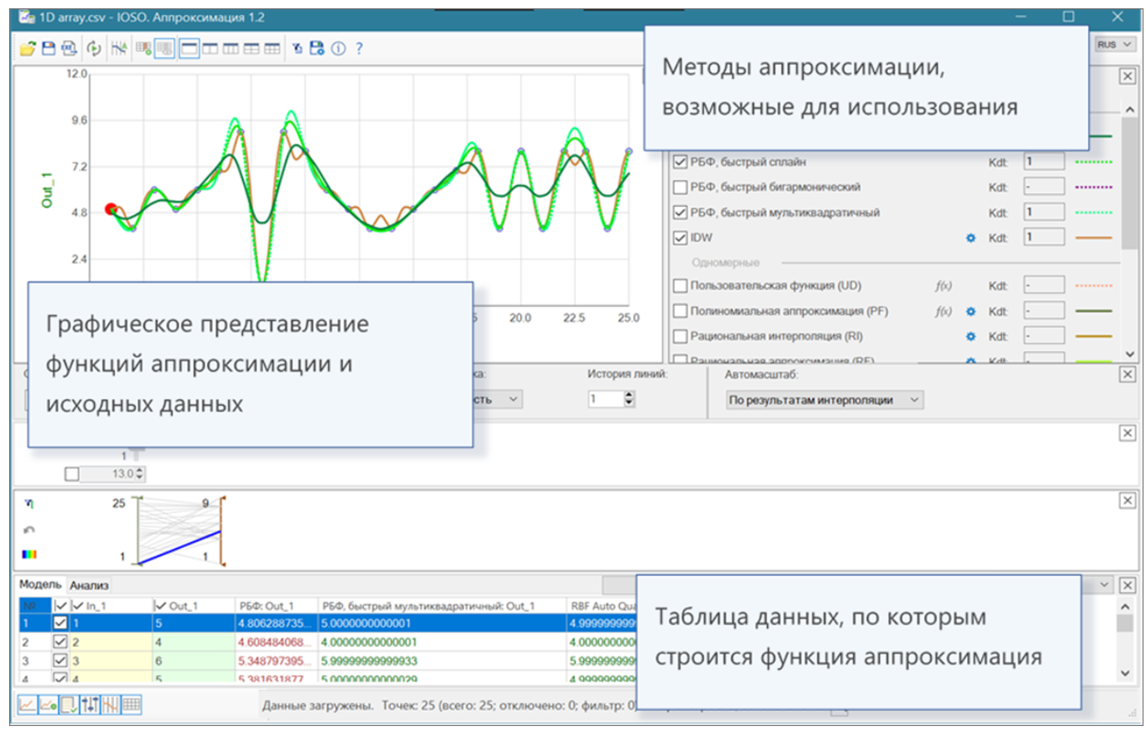Open Автомасштаб dropdown По результатам интерполяции

coord(824,400)
